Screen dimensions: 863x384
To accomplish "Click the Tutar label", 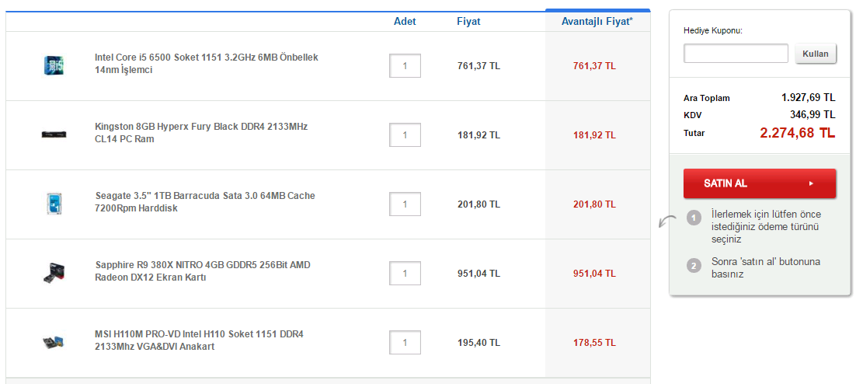I will tap(694, 133).
